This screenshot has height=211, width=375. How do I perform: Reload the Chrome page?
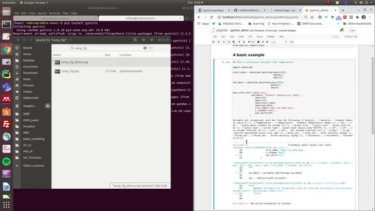click(212, 17)
